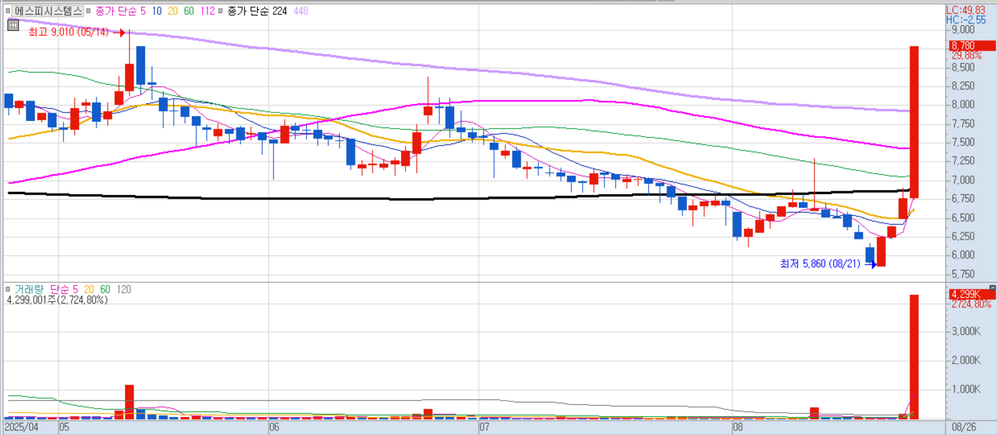
Task: Click the 최고 9,010 (05/14) high annotation
Action: point(69,32)
